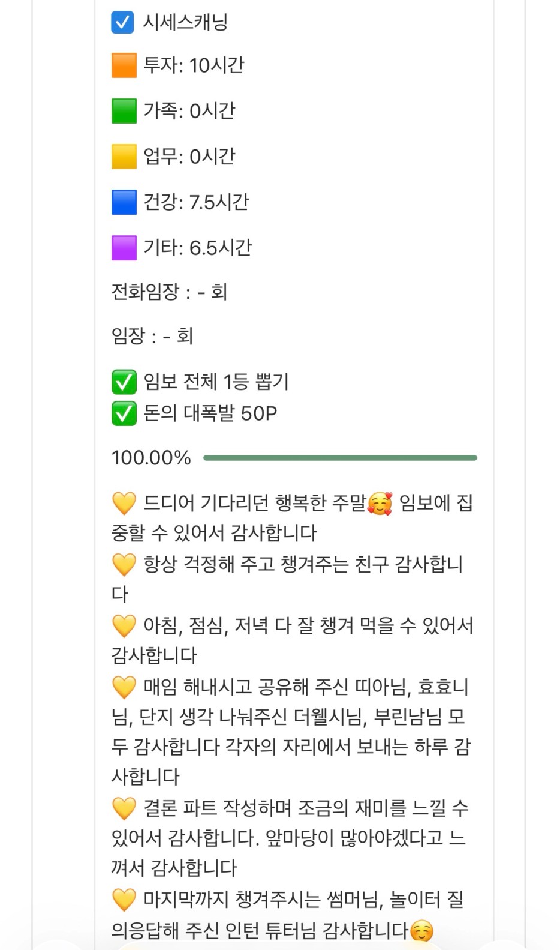Click the 100.00% progress bar
Image resolution: width=560 pixels, height=950 pixels.
pos(340,458)
